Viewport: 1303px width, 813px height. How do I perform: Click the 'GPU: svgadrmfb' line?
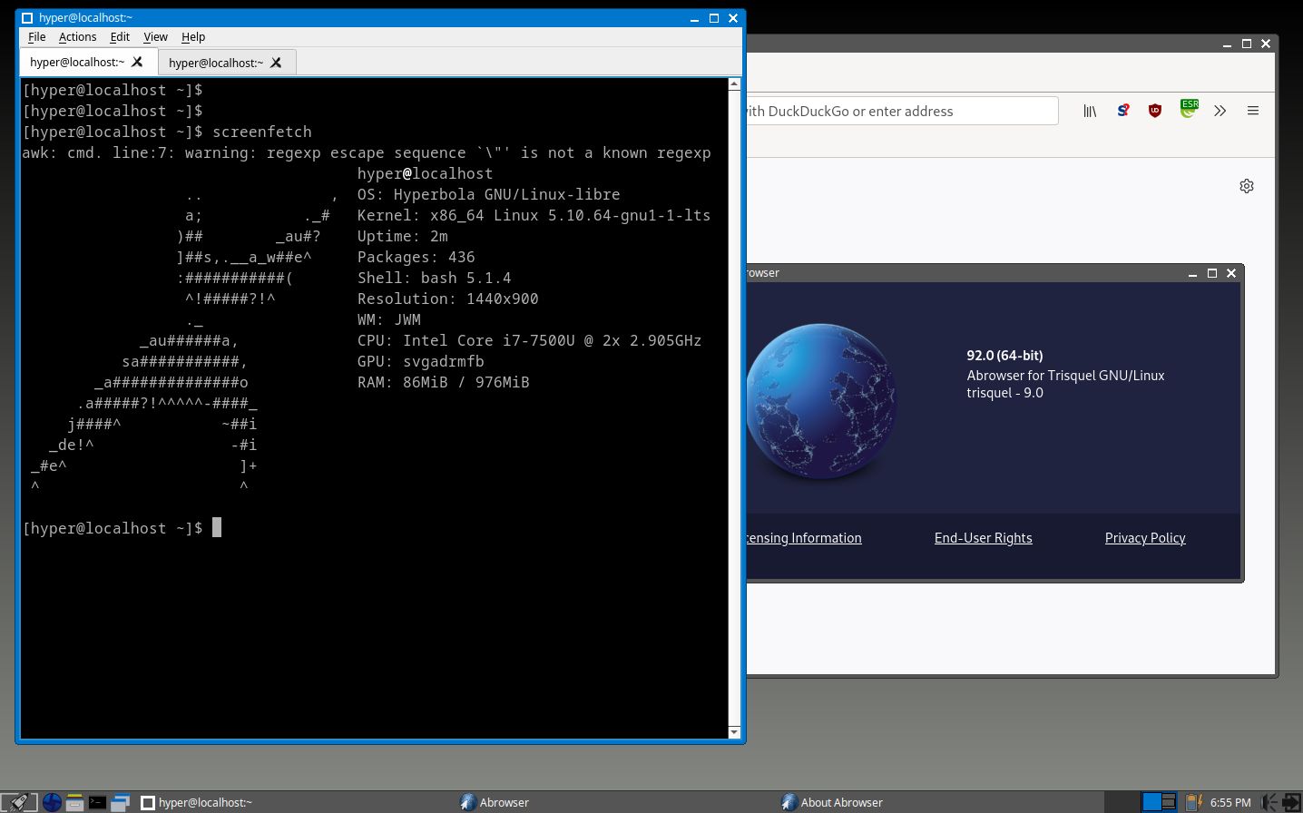[x=421, y=361]
